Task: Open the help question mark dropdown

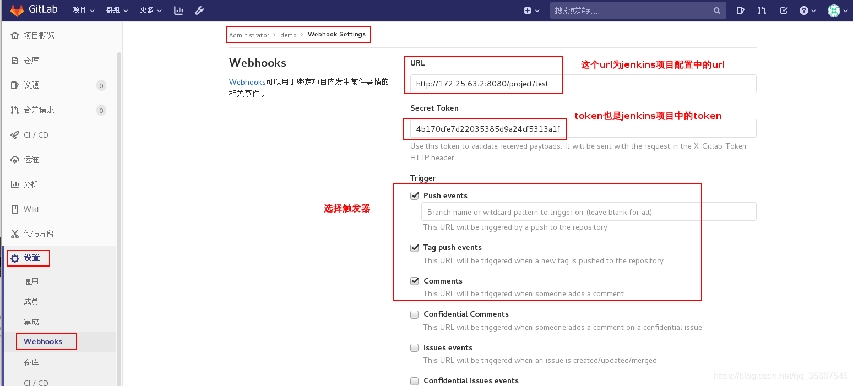Action: (807, 10)
